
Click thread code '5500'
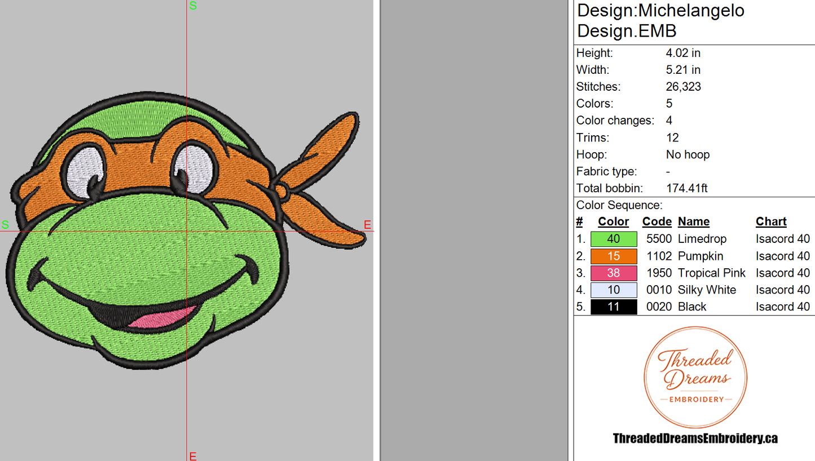coord(659,239)
